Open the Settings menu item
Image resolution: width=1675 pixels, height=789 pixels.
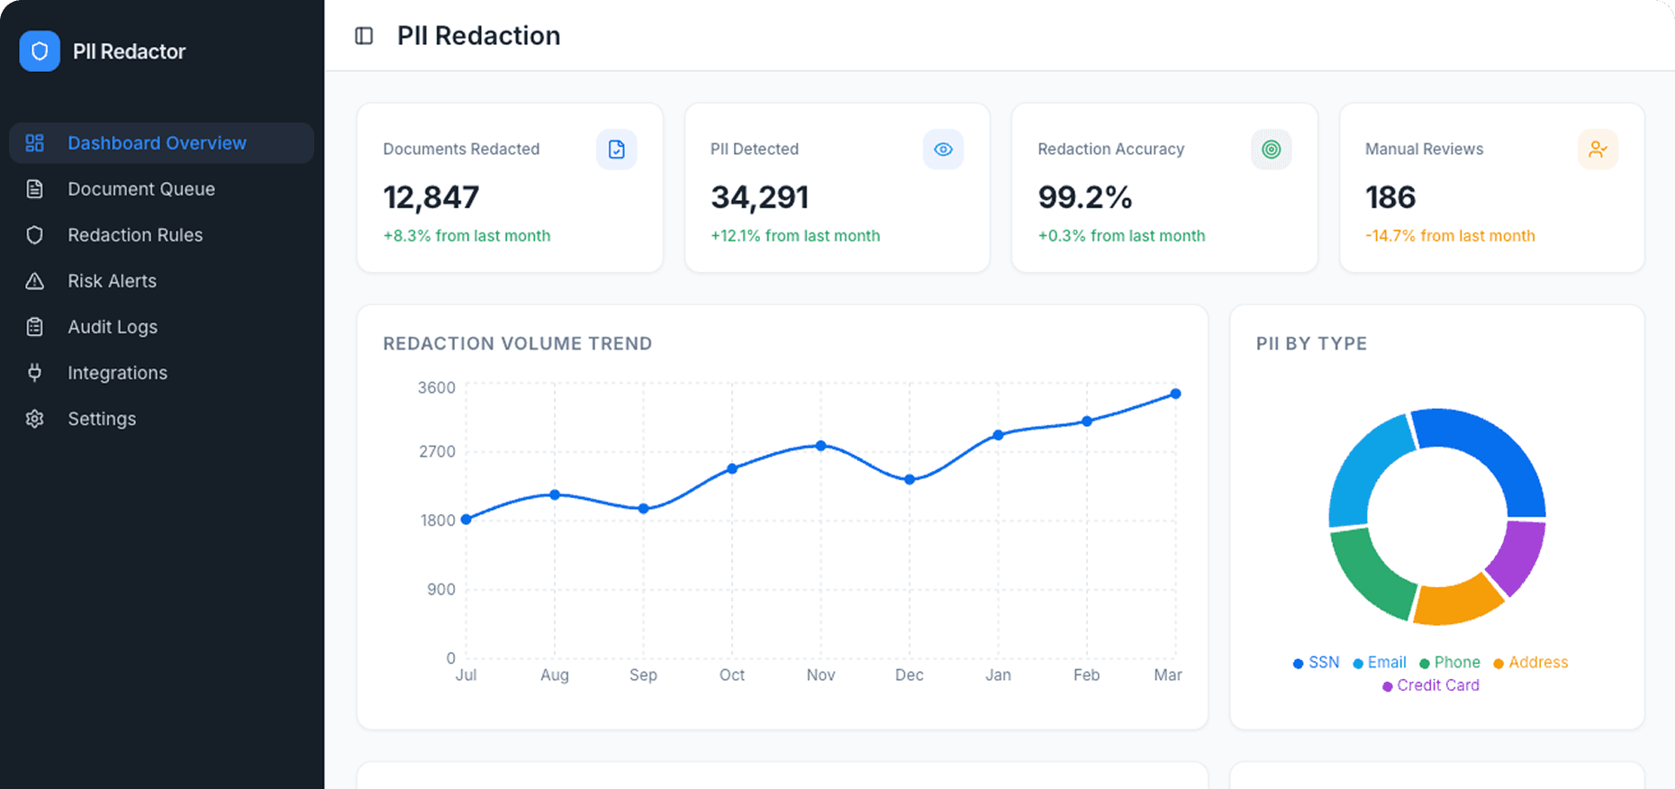[162, 419]
